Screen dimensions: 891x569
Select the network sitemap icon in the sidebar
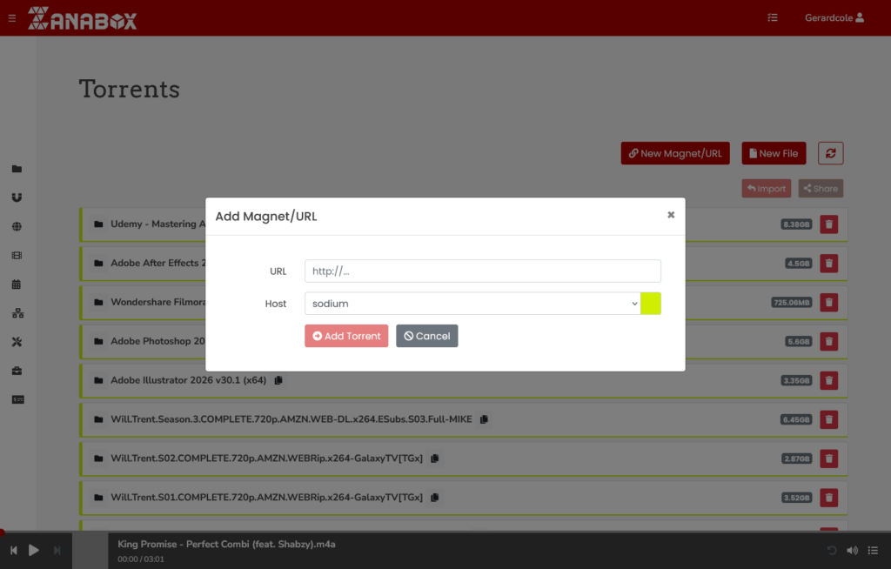17,312
